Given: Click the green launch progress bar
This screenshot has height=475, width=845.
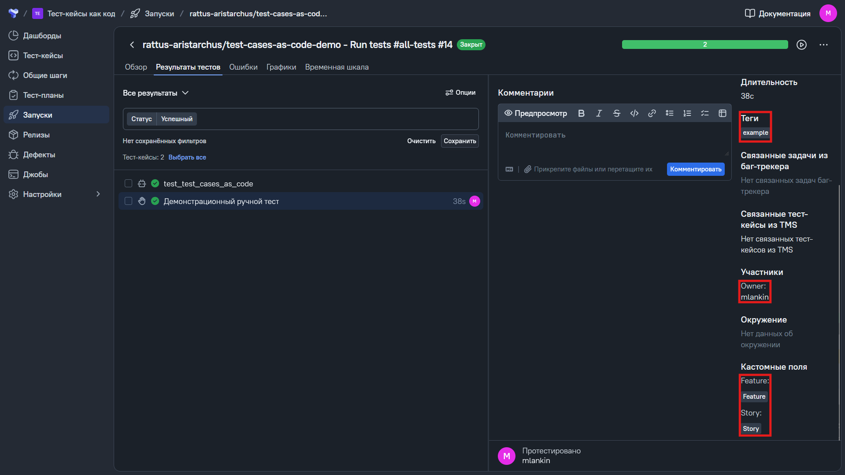Looking at the screenshot, I should point(704,45).
